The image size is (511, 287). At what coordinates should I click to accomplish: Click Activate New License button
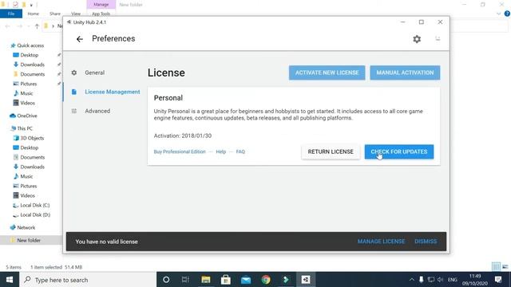click(x=327, y=73)
